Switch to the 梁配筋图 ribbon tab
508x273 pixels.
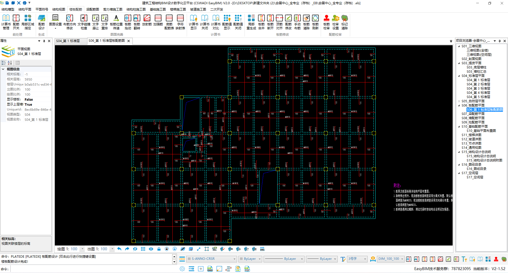(x=92, y=9)
